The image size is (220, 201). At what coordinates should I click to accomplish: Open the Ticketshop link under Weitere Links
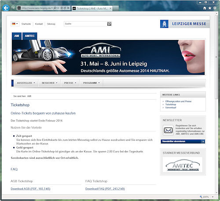click(x=171, y=104)
